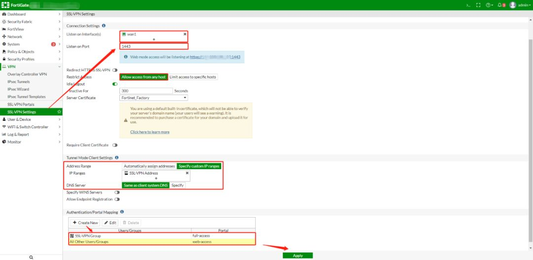The image size is (533, 260).
Task: Remove SSL-VPN Address range with the X
Action: click(187, 173)
